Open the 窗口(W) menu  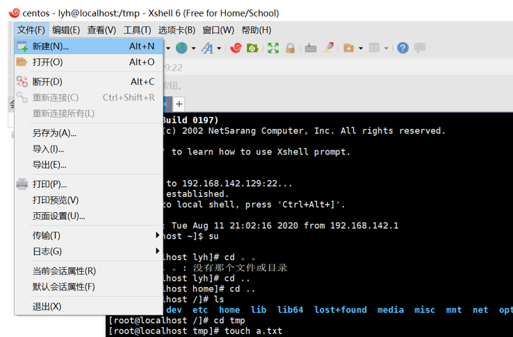[x=218, y=30]
